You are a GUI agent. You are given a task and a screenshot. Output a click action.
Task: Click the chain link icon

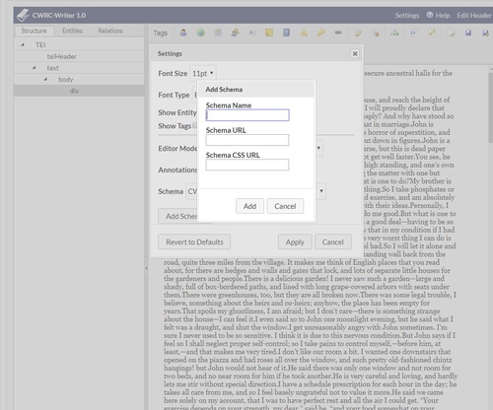coord(338,33)
